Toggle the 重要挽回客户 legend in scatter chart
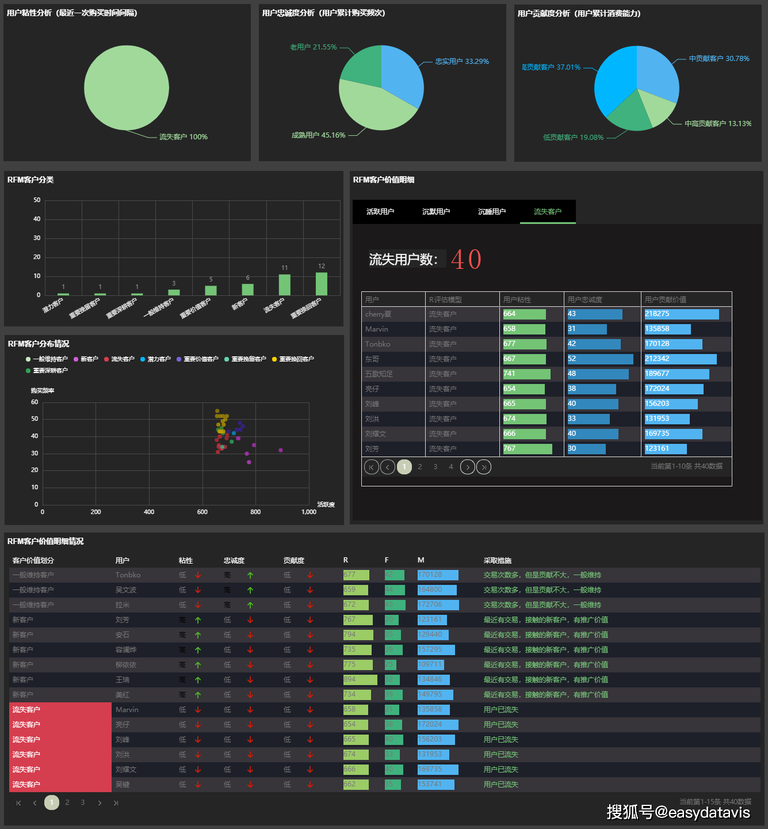The width and height of the screenshot is (768, 829). 293,359
